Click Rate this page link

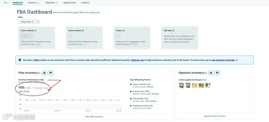coord(71,12)
